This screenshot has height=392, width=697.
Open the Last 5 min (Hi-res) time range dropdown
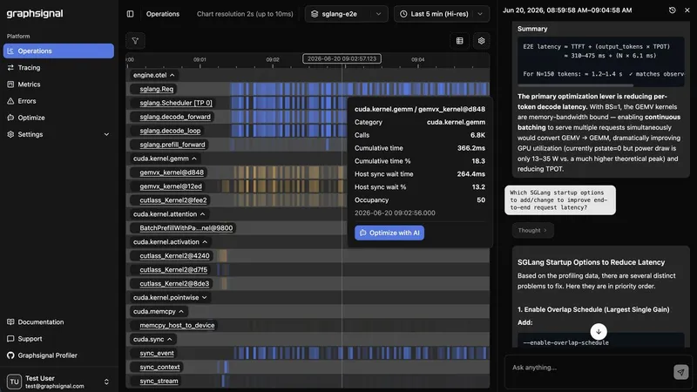point(442,14)
